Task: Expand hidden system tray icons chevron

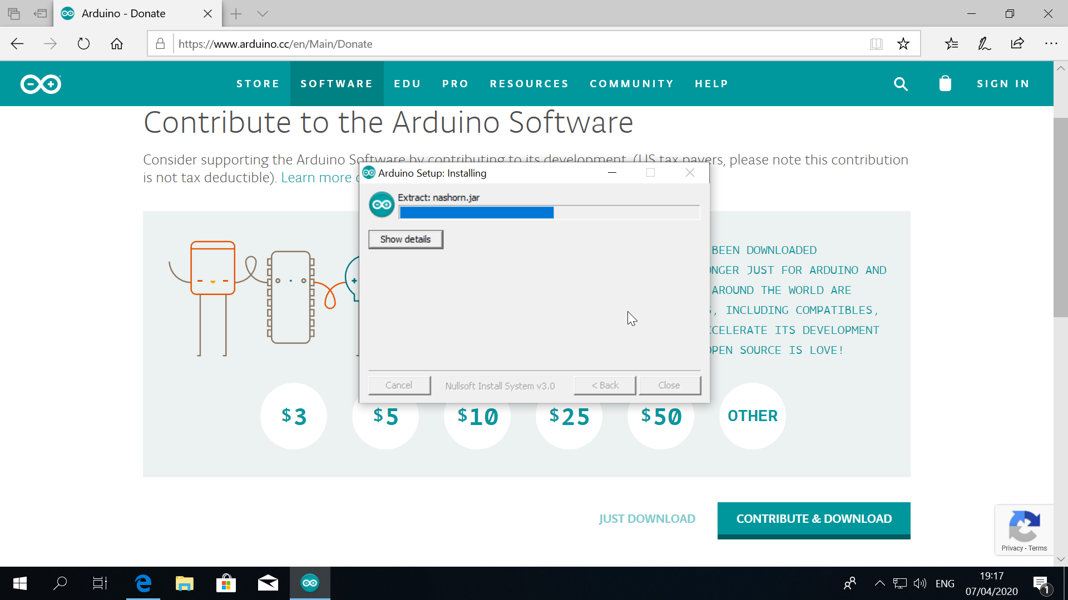Action: pos(879,583)
